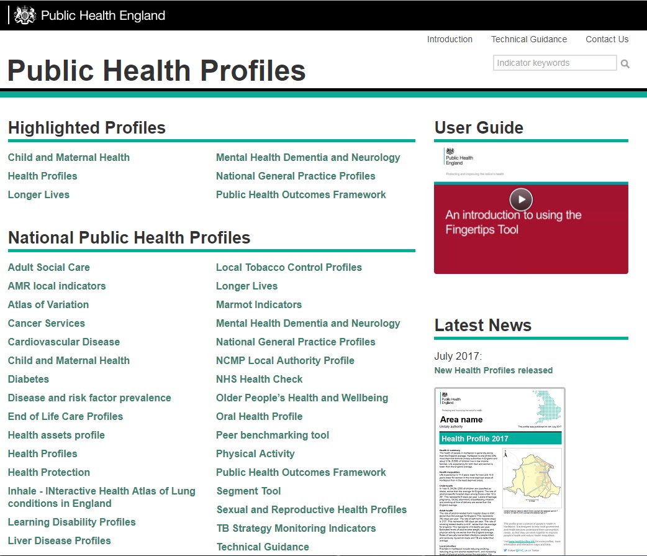
Task: Open Disease and risk factor prevalence
Action: pyautogui.click(x=89, y=398)
